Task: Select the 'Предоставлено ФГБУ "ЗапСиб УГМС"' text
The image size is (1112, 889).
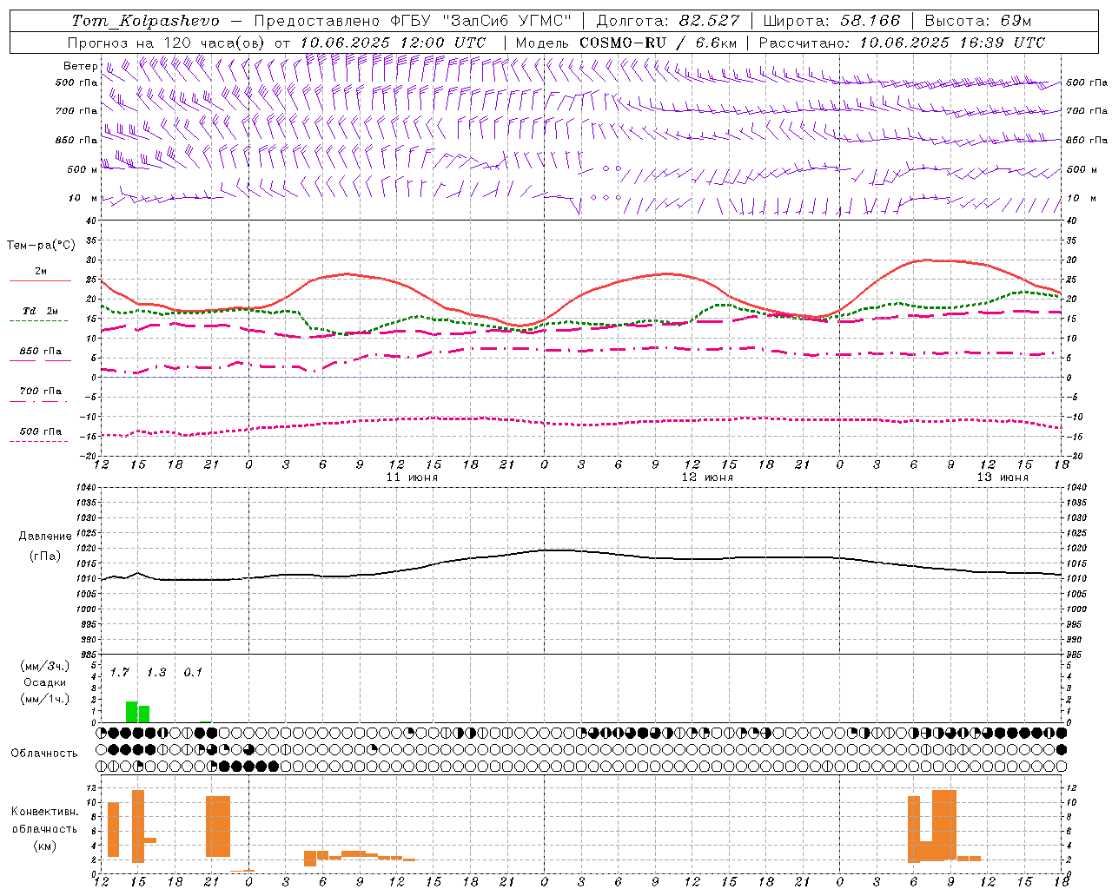Action: click(413, 21)
